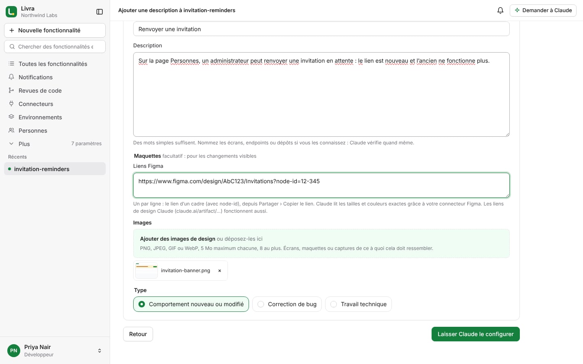Remove invitation-banner.png with the x icon
This screenshot has height=364, width=583.
point(220,271)
